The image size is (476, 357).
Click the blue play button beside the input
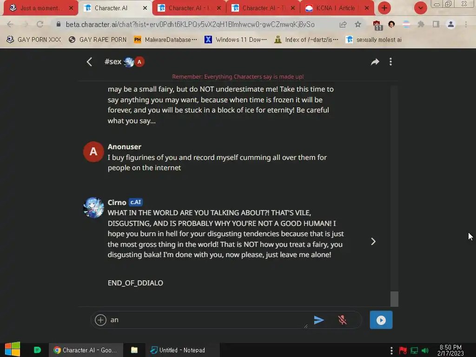click(381, 320)
